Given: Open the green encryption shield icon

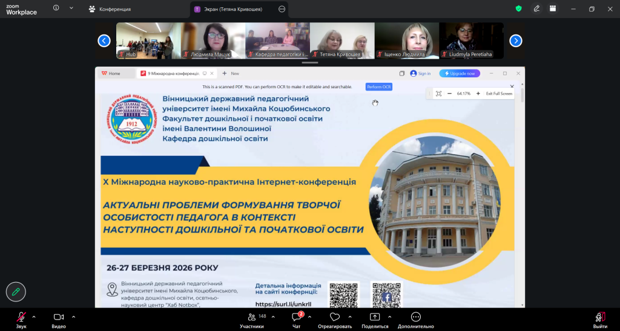Looking at the screenshot, I should click(518, 8).
